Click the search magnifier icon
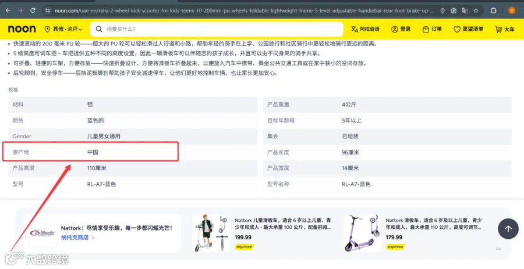Viewport: 524px width, 269px height. (x=99, y=29)
